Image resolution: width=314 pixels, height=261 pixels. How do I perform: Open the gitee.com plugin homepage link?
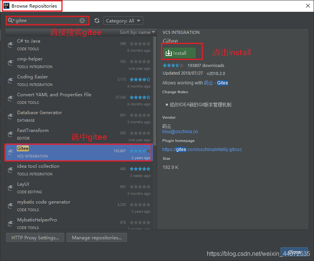click(202, 150)
